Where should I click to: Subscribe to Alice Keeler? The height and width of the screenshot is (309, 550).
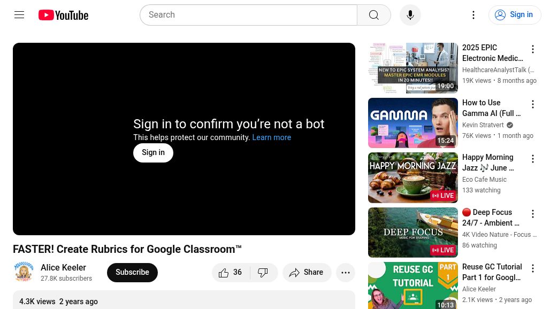pos(132,272)
